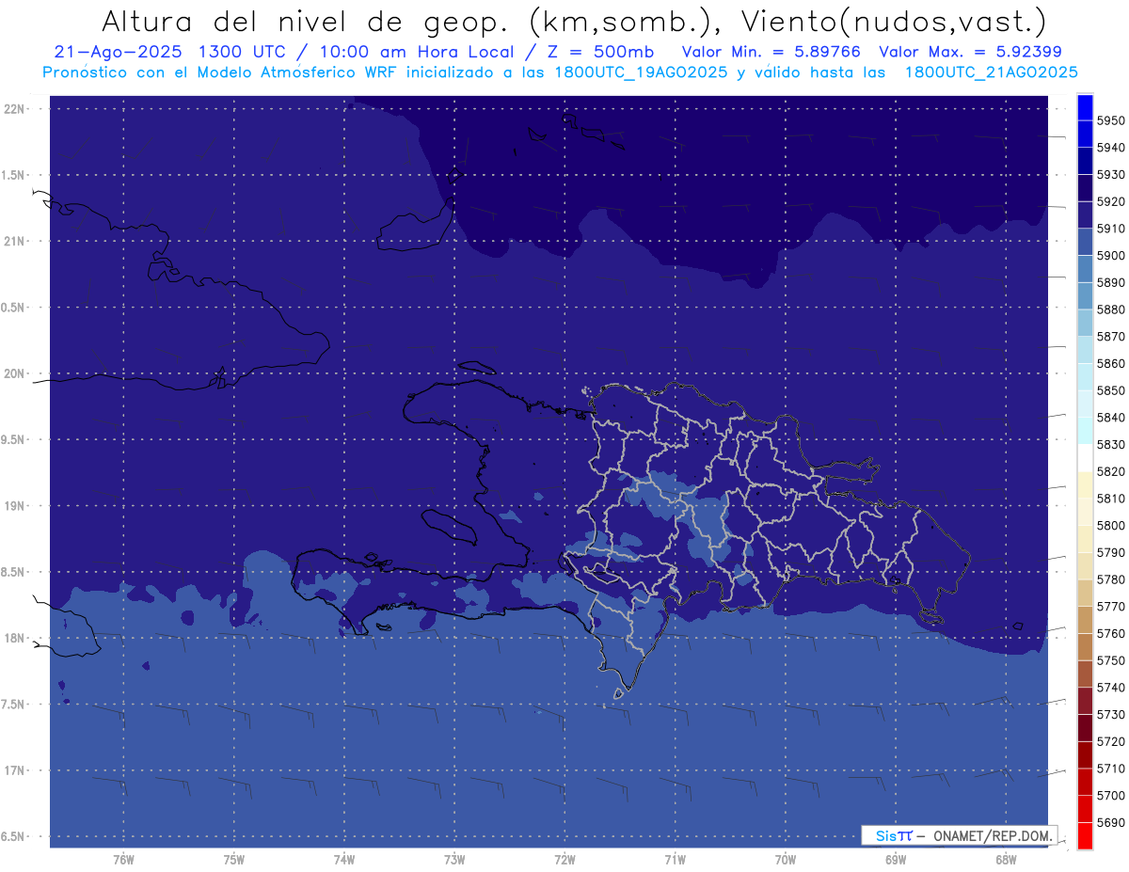Screen dimensions: 1129x872
Task: Select the '5820' colorbar value
Action: [x=1111, y=471]
